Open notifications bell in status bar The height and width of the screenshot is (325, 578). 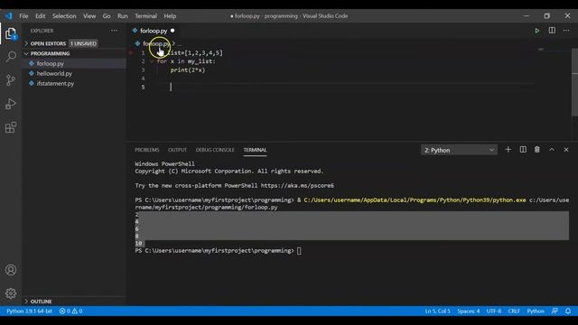(x=568, y=311)
